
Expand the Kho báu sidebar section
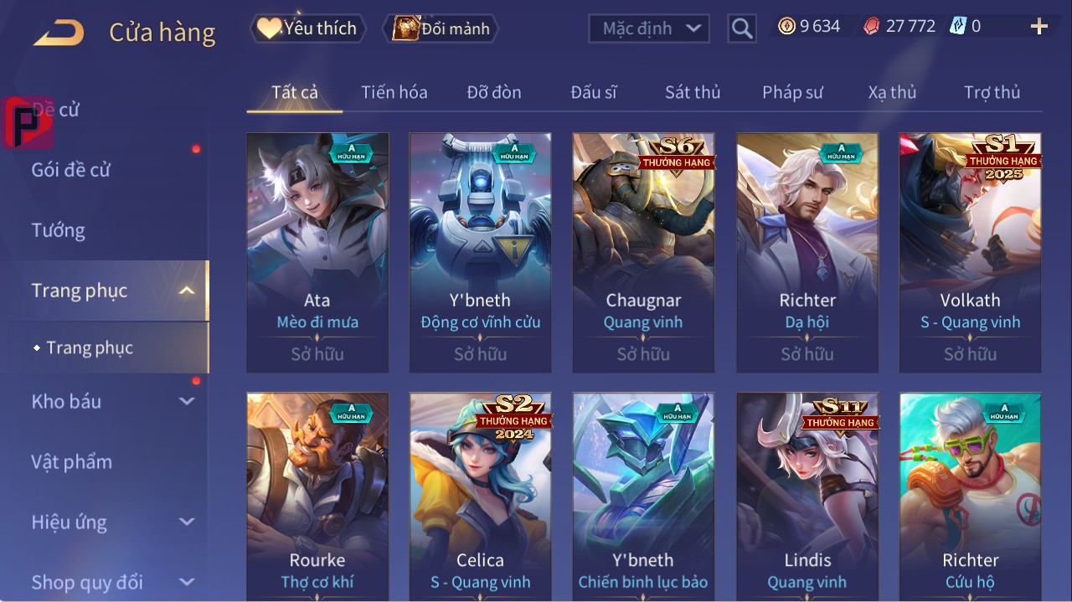(x=187, y=401)
